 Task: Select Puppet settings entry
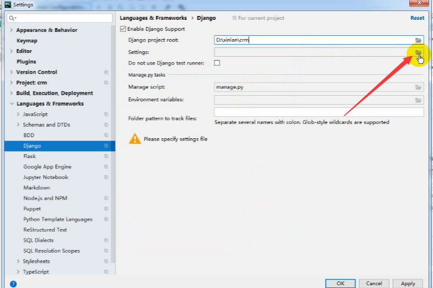[x=32, y=209]
